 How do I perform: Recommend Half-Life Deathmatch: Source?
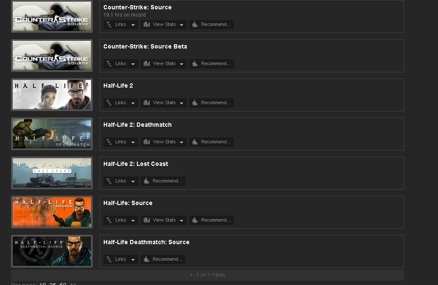[x=163, y=259]
